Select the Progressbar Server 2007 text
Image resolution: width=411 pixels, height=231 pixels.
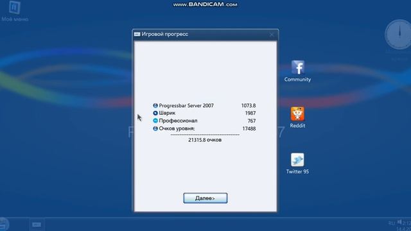pos(186,105)
